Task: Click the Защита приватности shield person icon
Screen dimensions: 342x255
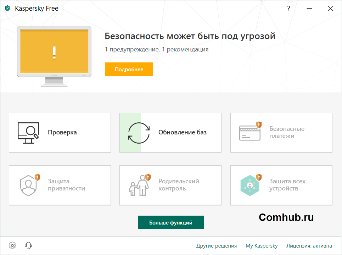Action: coord(30,185)
